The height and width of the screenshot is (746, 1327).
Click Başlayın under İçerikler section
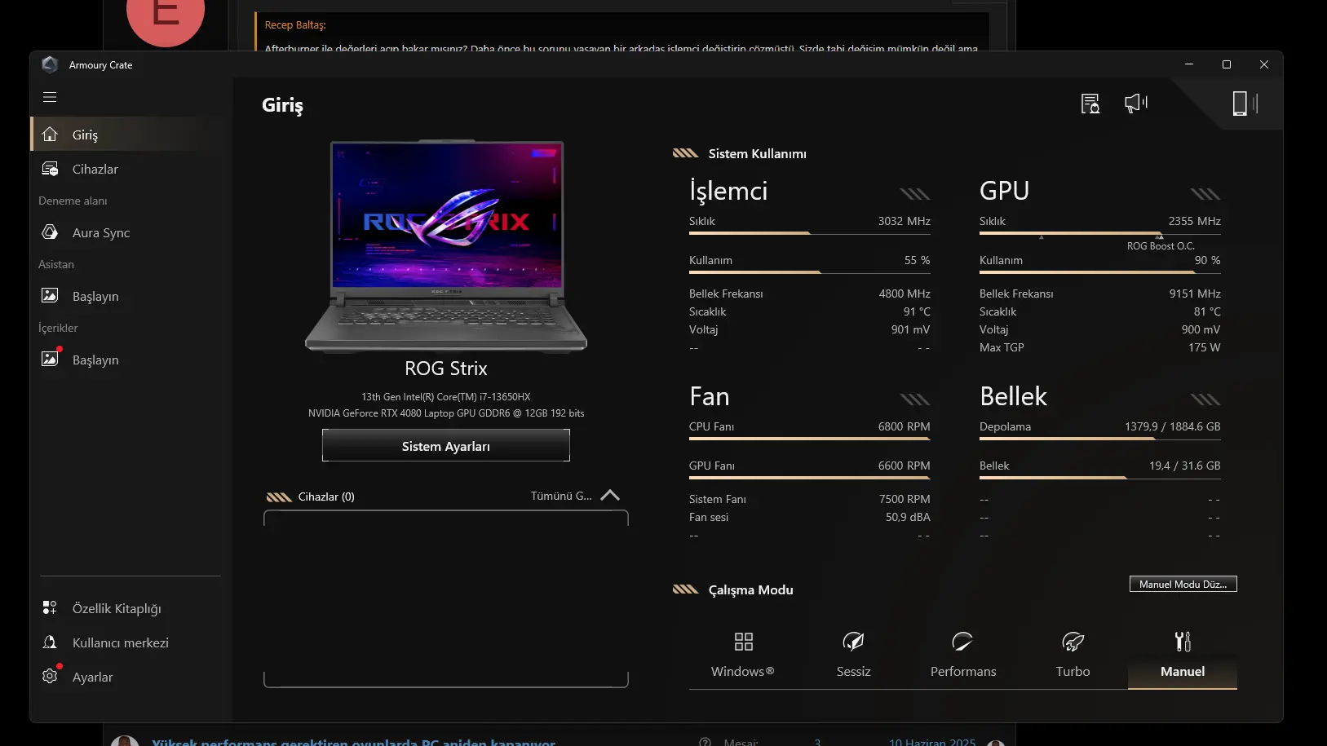pos(95,360)
